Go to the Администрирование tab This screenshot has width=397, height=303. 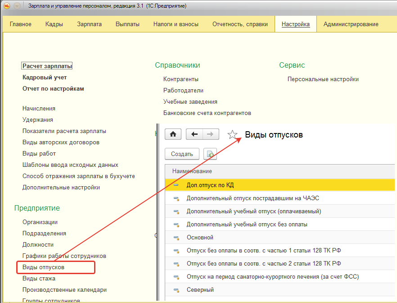click(x=351, y=24)
